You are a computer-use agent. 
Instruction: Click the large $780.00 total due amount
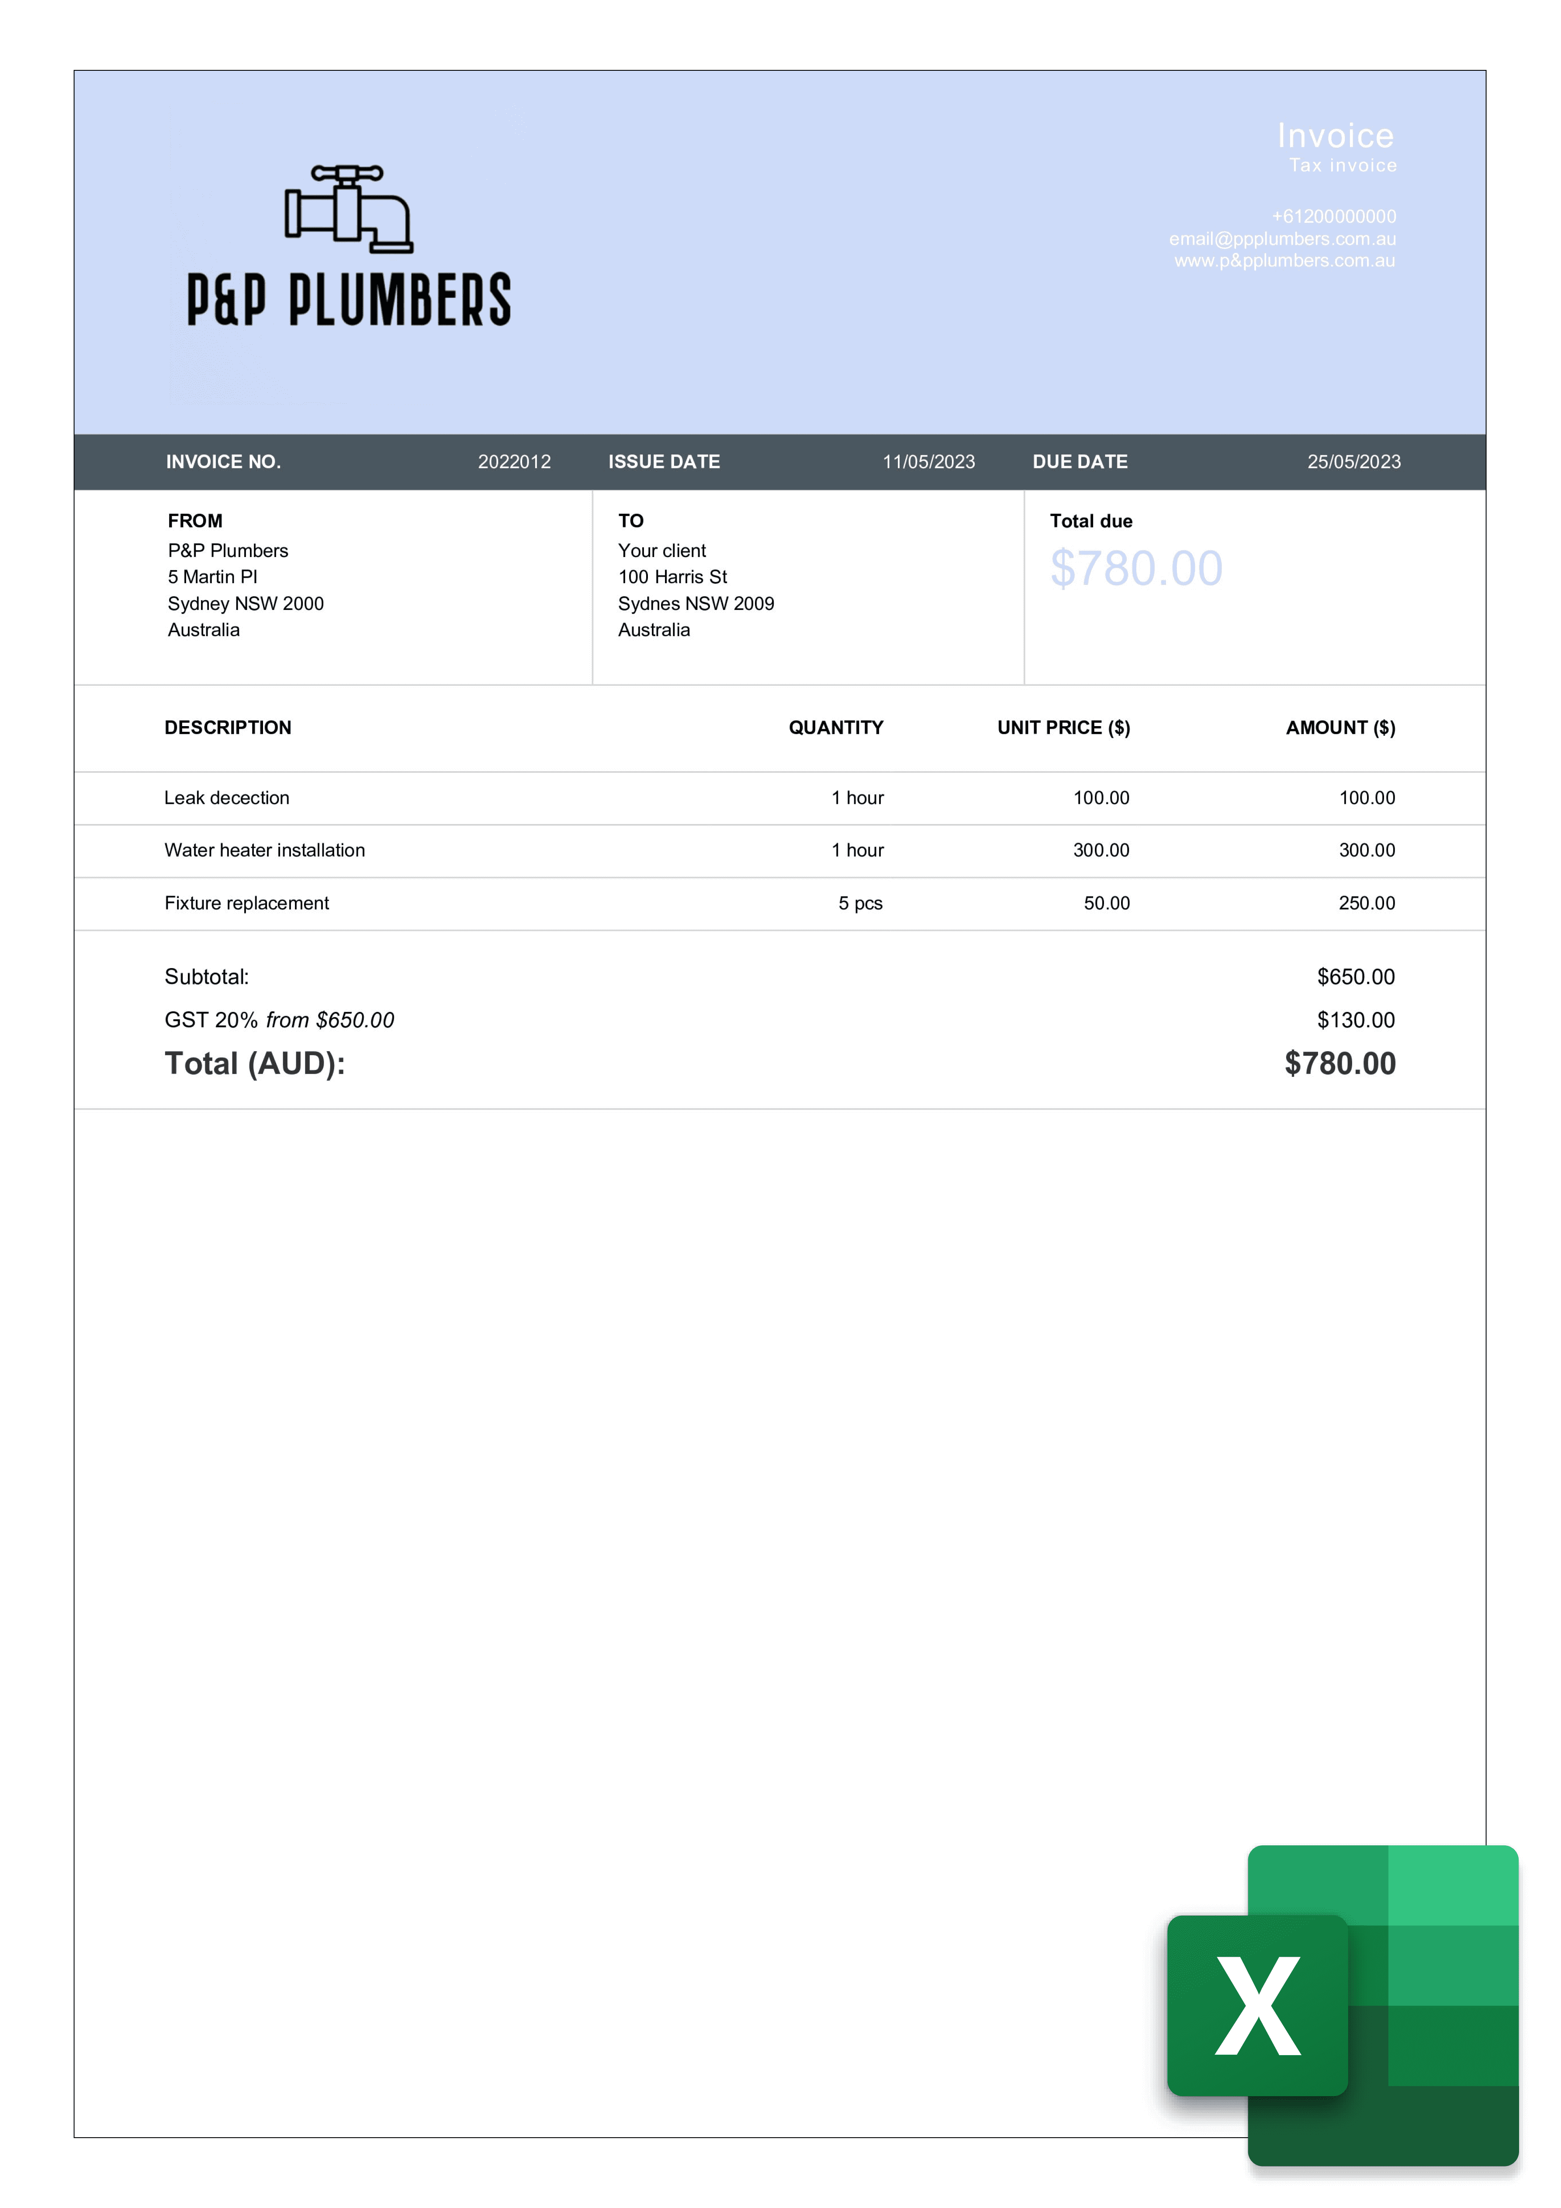pyautogui.click(x=1136, y=568)
